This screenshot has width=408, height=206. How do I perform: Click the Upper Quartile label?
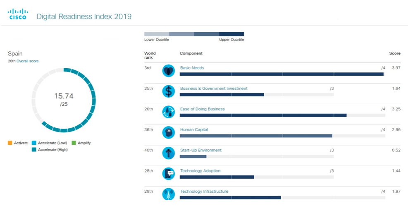pyautogui.click(x=231, y=40)
